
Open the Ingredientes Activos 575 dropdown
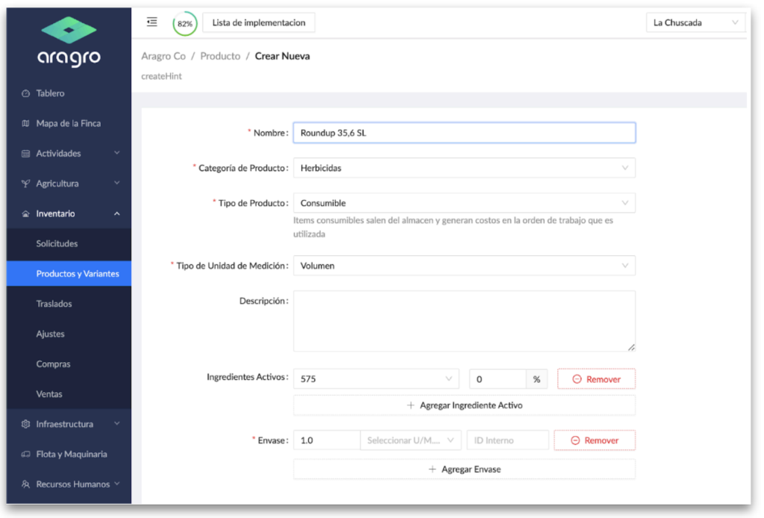click(376, 378)
